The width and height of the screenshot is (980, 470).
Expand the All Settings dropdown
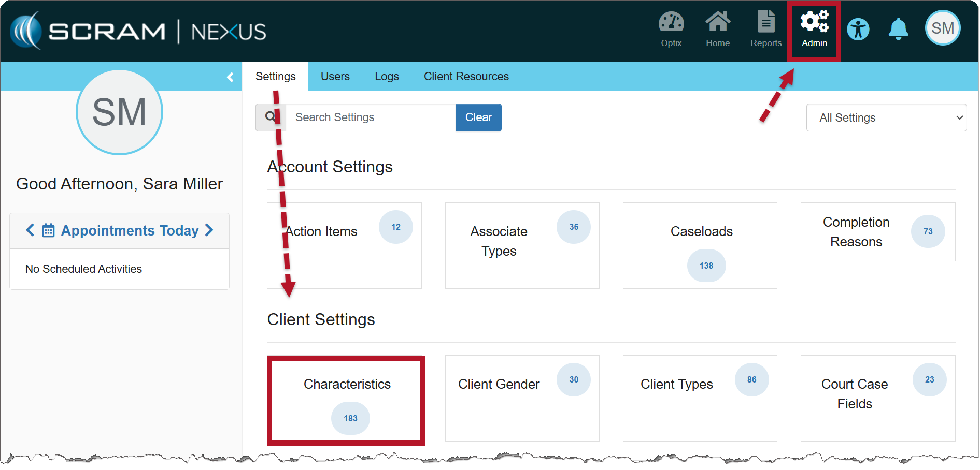coord(886,118)
